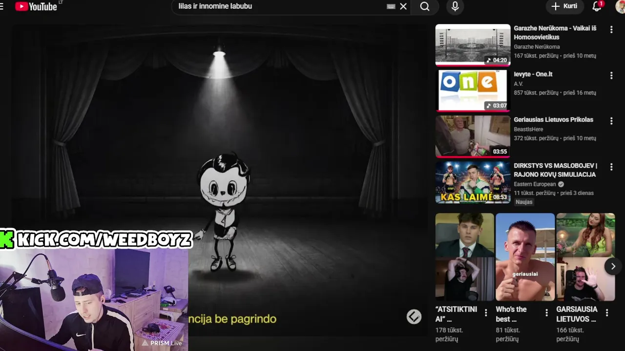Advance Shorts shelf with next arrow
The width and height of the screenshot is (625, 351).
pyautogui.click(x=613, y=266)
